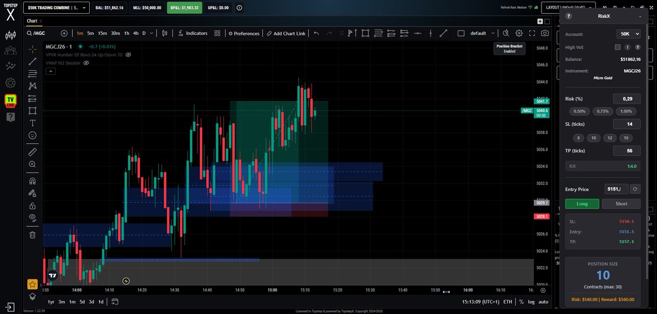Open the candlestick chart sidebar icon

pyautogui.click(x=10, y=36)
